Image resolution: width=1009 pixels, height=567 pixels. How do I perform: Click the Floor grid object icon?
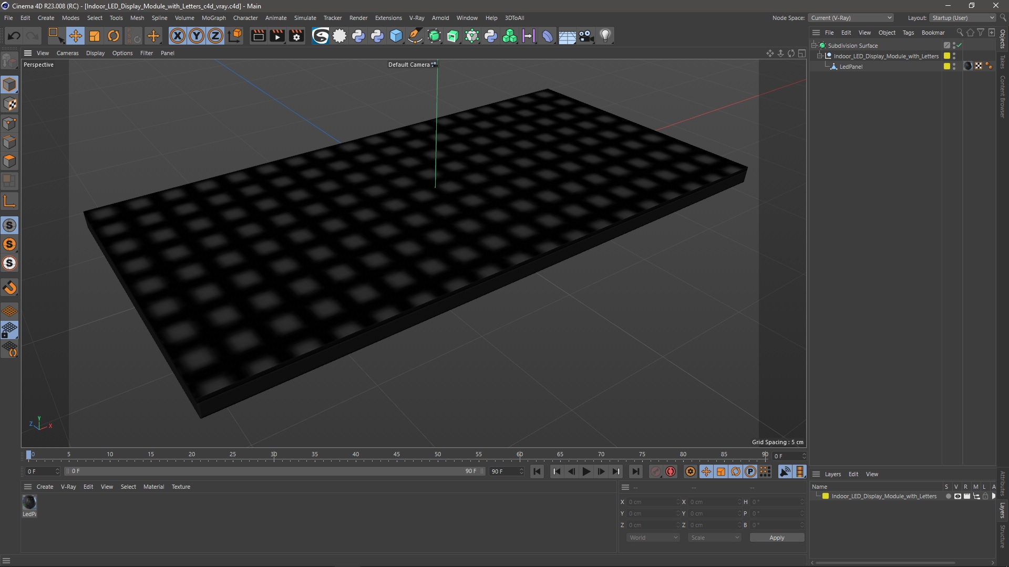tap(567, 36)
